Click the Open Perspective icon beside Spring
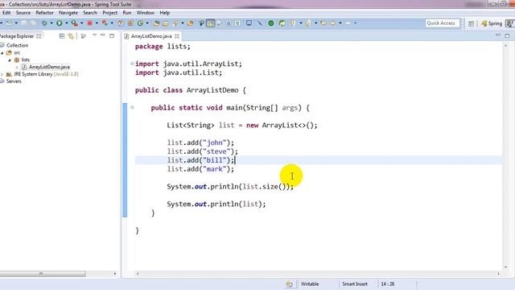This screenshot has width=515, height=290. (472, 23)
